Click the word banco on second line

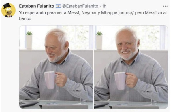25,18
